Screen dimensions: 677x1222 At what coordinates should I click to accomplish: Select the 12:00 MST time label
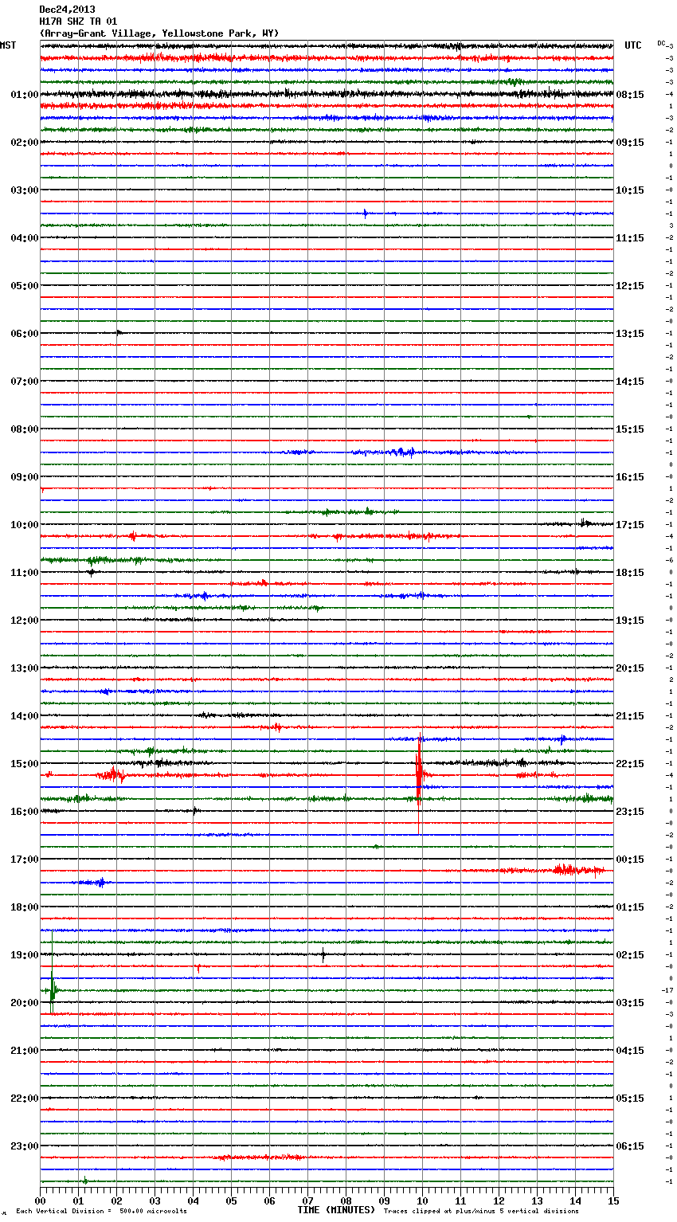(x=25, y=621)
